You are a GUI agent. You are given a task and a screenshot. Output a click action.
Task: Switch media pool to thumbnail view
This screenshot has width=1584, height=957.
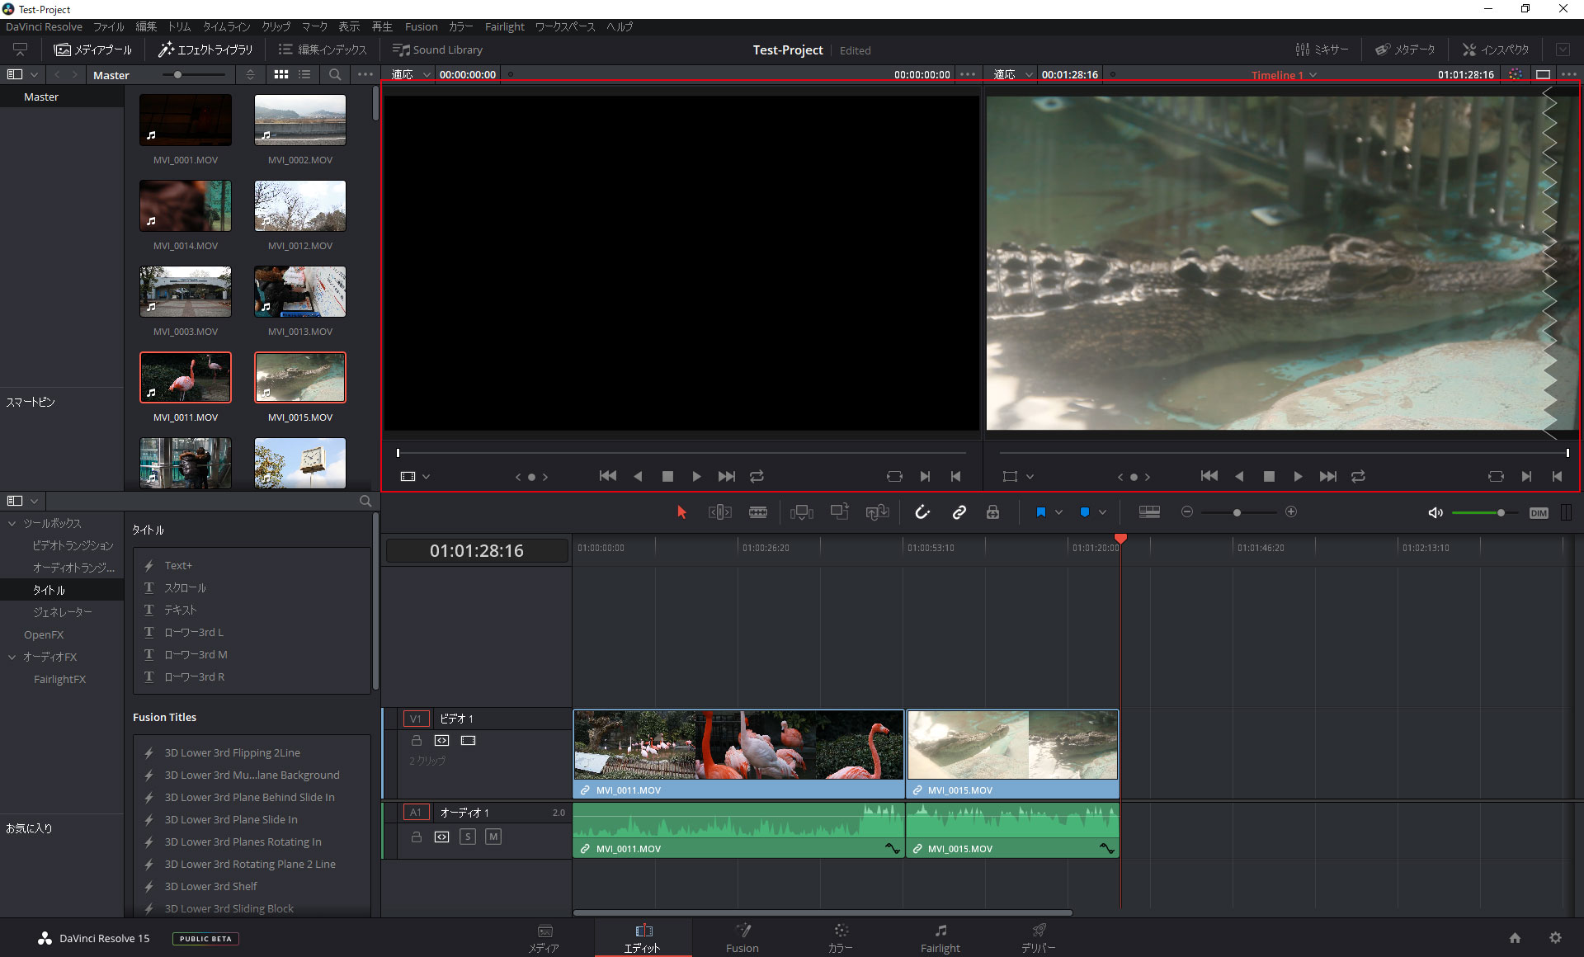[x=281, y=74]
